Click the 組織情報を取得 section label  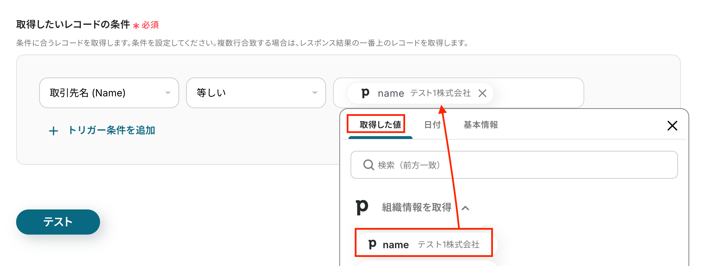click(x=417, y=207)
